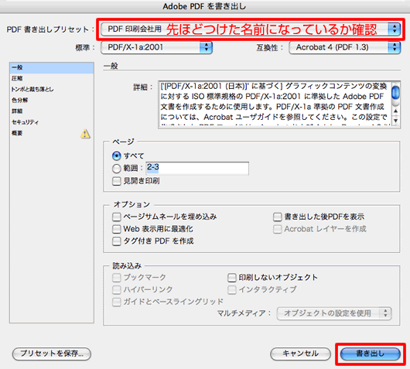Open the セキュリティ settings category

coord(52,122)
